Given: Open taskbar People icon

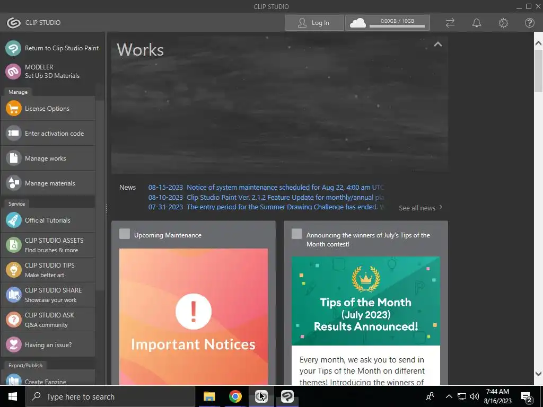Looking at the screenshot, I should [430, 396].
